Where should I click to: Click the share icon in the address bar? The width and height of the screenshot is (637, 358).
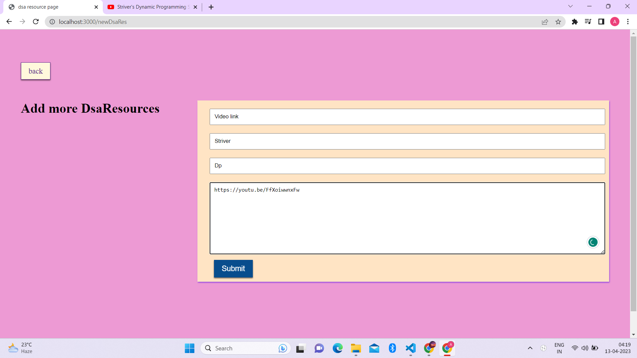(x=545, y=22)
